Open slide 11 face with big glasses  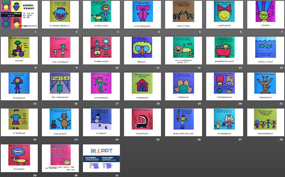point(142,51)
